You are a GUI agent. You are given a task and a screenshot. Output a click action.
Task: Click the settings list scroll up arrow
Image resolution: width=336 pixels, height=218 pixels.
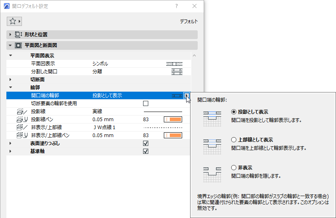click(x=195, y=55)
